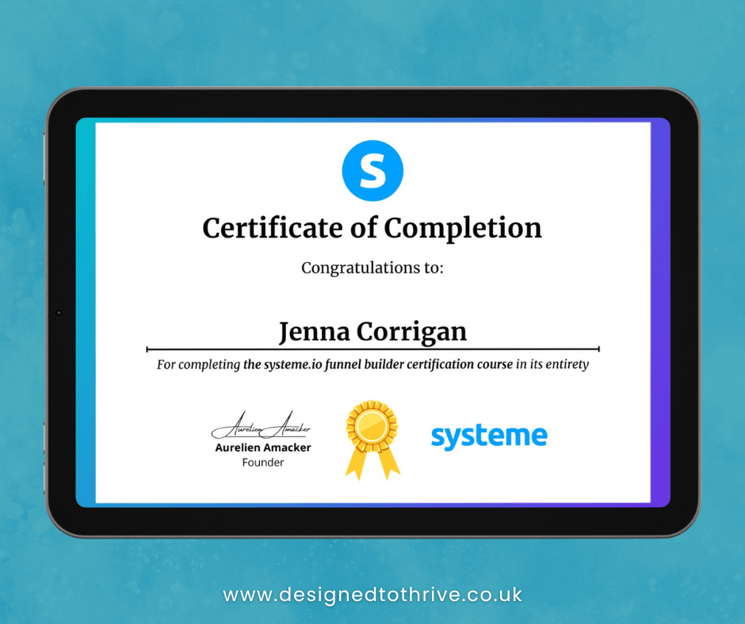Click the handwritten Aurelien Amacker signature
The width and height of the screenshot is (745, 624).
coord(262,425)
